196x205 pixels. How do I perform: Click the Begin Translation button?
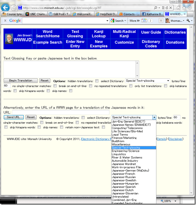pyautogui.click(x=21, y=81)
